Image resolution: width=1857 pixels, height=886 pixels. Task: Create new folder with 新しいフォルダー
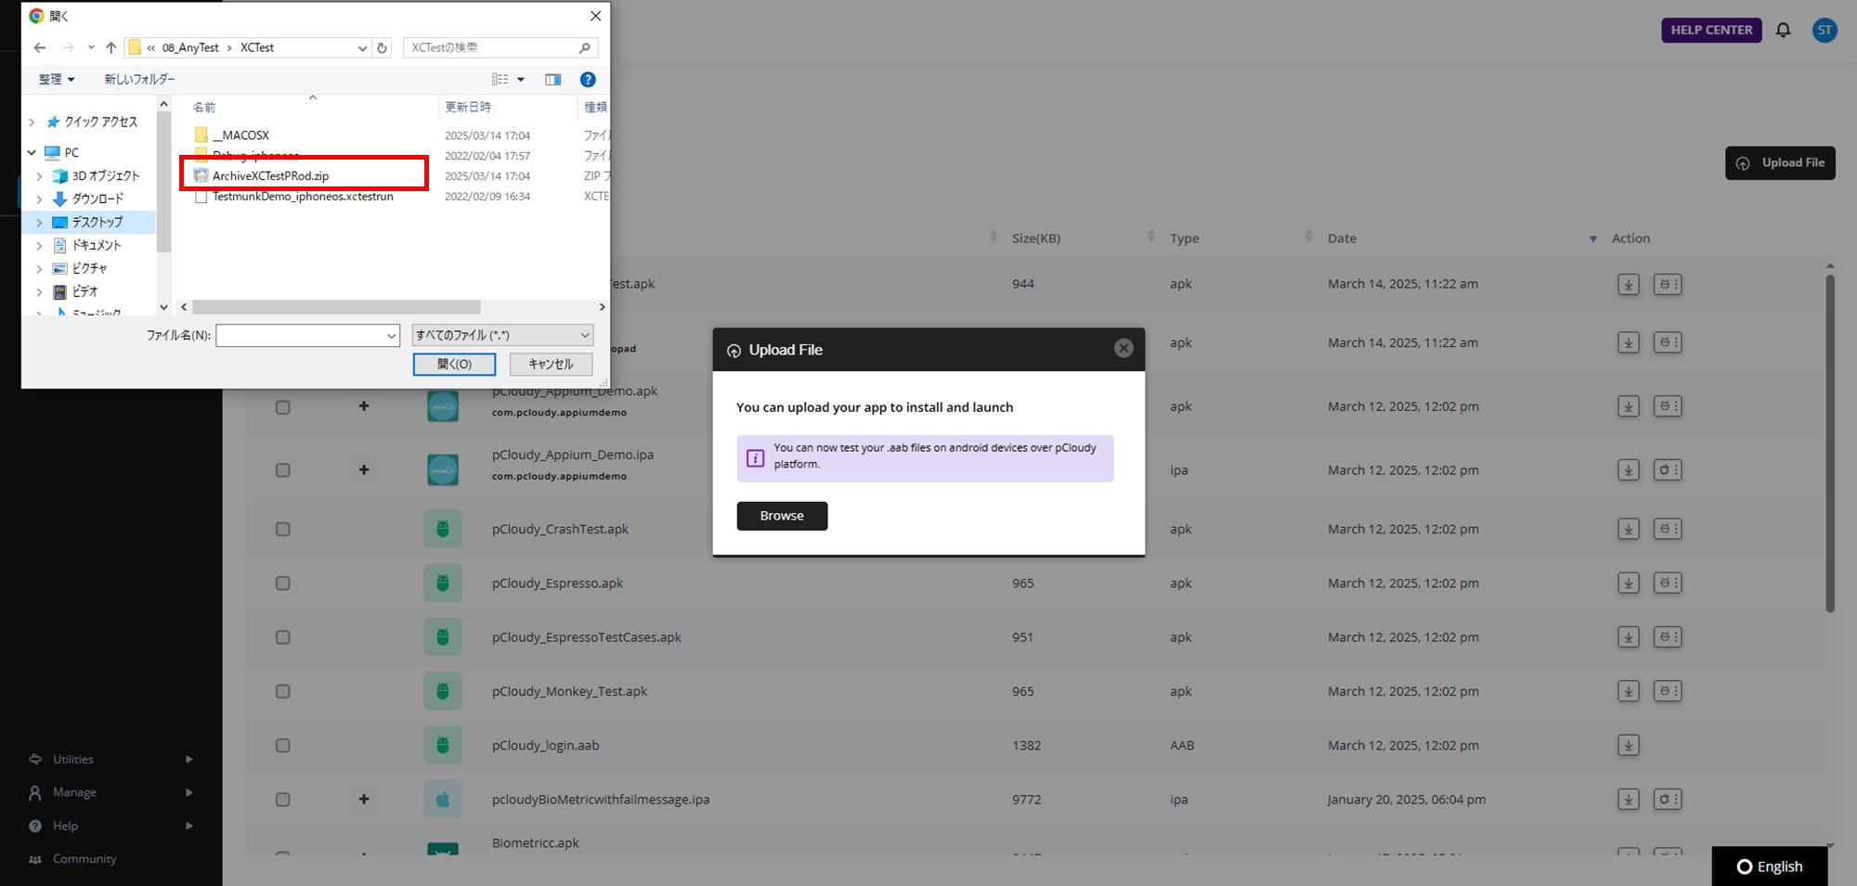pyautogui.click(x=139, y=80)
